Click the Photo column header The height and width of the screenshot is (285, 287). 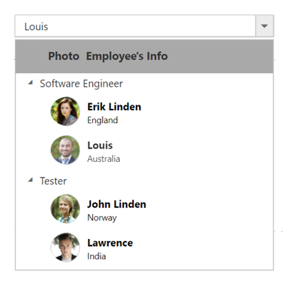(63, 56)
